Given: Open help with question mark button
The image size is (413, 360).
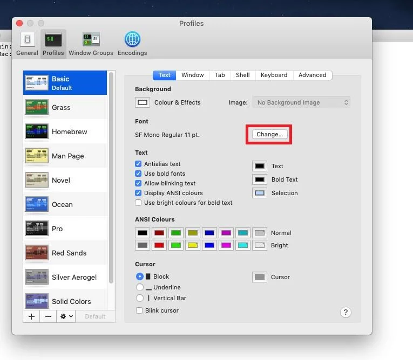Looking at the screenshot, I should (x=346, y=313).
